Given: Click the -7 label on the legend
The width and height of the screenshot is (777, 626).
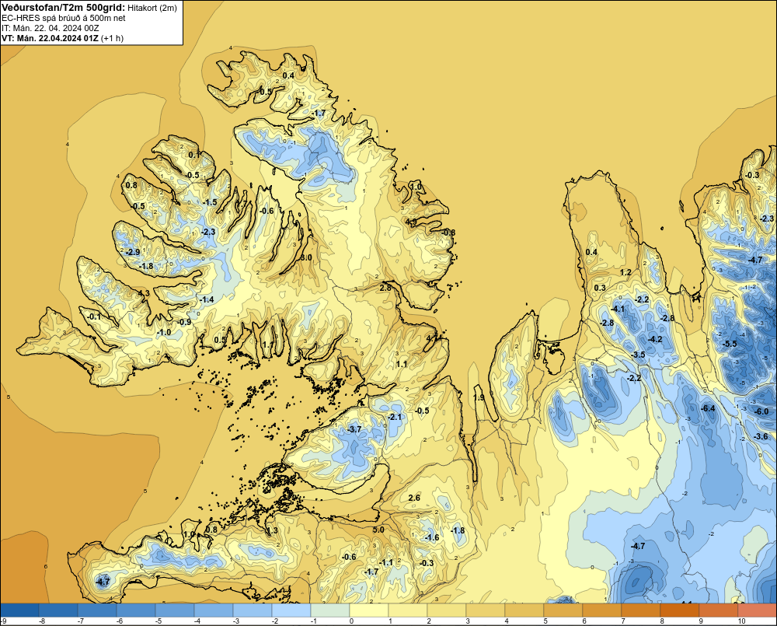Looking at the screenshot, I should point(80,621).
